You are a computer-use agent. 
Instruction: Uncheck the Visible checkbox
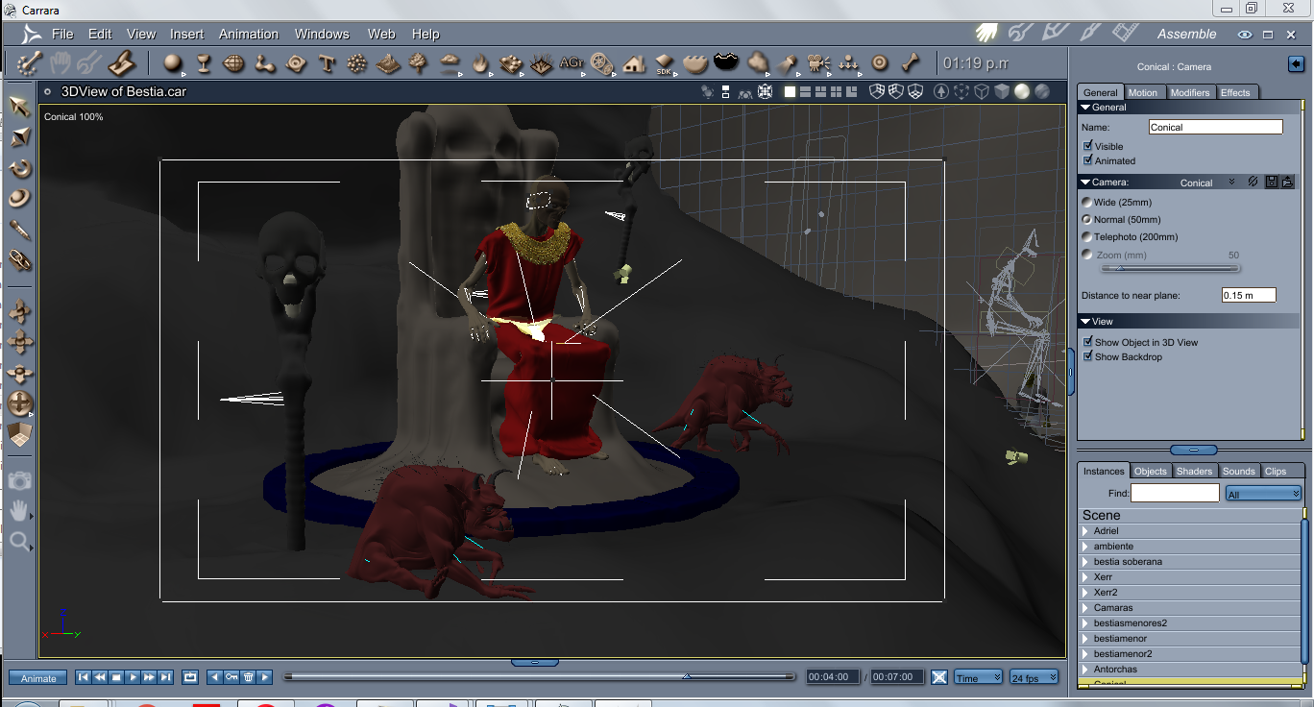click(1087, 146)
